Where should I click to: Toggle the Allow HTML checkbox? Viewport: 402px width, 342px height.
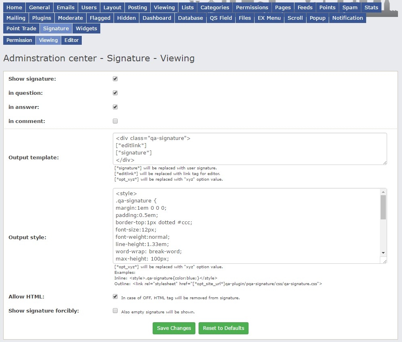115,296
